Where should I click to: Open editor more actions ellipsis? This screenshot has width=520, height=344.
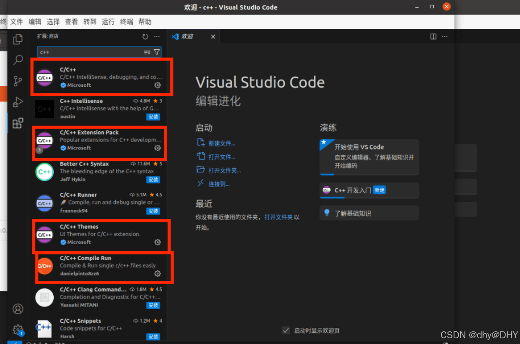(445, 37)
